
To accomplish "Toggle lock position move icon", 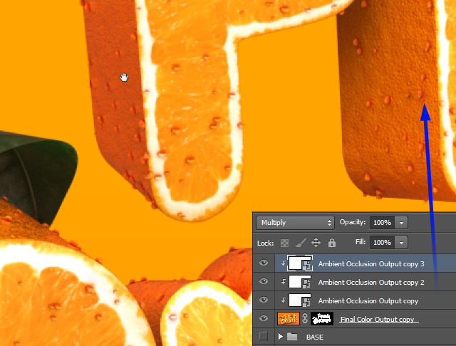I will coord(316,243).
